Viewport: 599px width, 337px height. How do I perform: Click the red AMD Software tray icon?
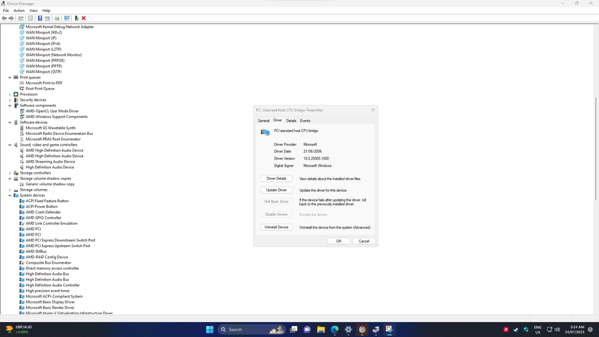tap(506, 329)
